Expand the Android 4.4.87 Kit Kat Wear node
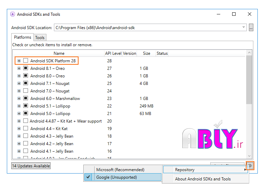This screenshot has height=191, width=267. tap(19, 121)
